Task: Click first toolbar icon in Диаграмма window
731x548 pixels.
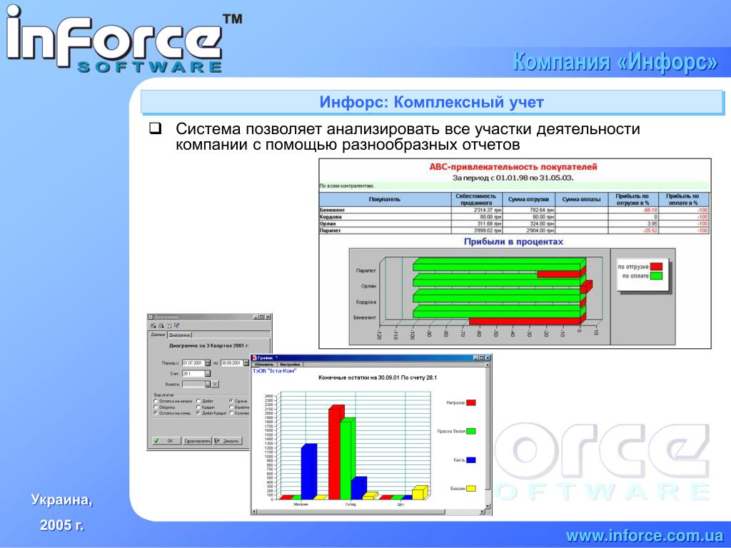Action: tap(153, 325)
